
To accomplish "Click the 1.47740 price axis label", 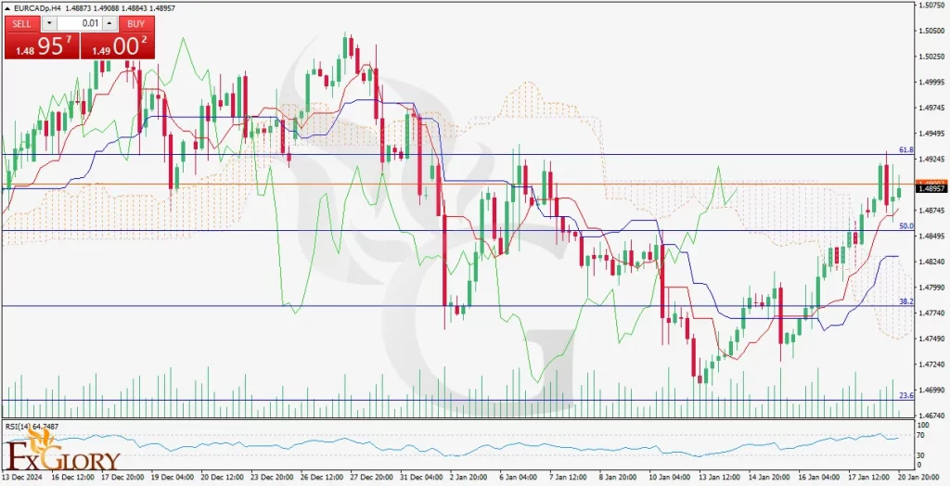I will point(933,313).
